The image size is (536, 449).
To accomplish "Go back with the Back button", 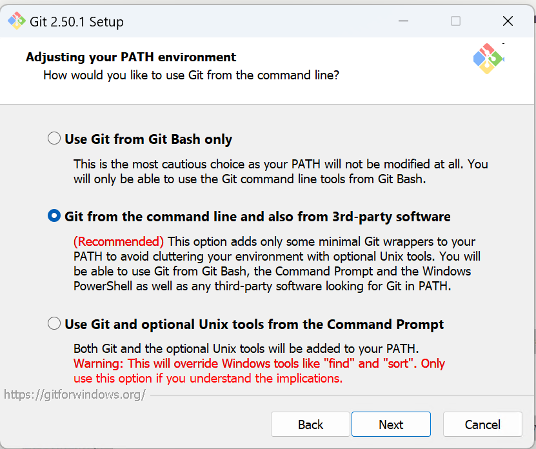I will click(x=310, y=424).
